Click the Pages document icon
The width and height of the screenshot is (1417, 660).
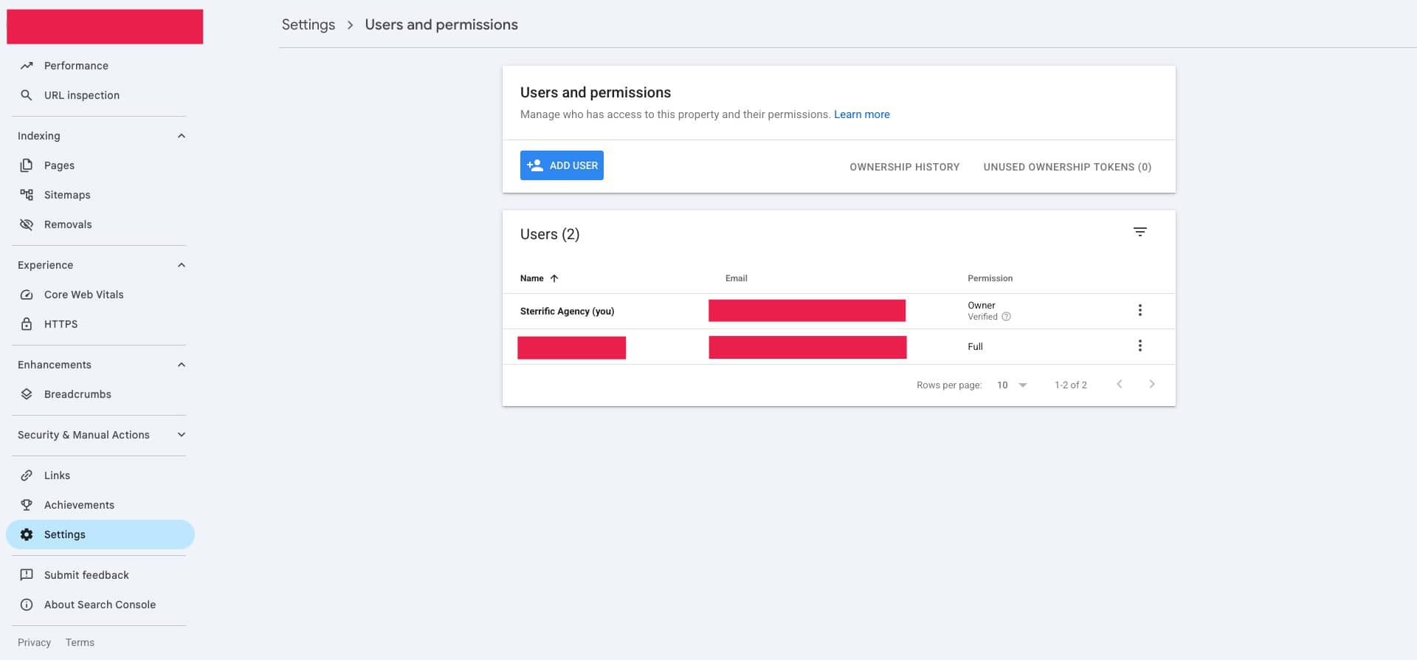(x=27, y=165)
